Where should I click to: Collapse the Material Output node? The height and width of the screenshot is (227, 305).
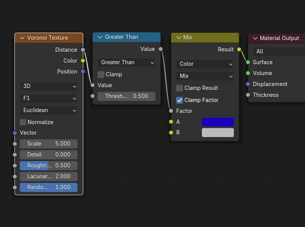[255, 38]
